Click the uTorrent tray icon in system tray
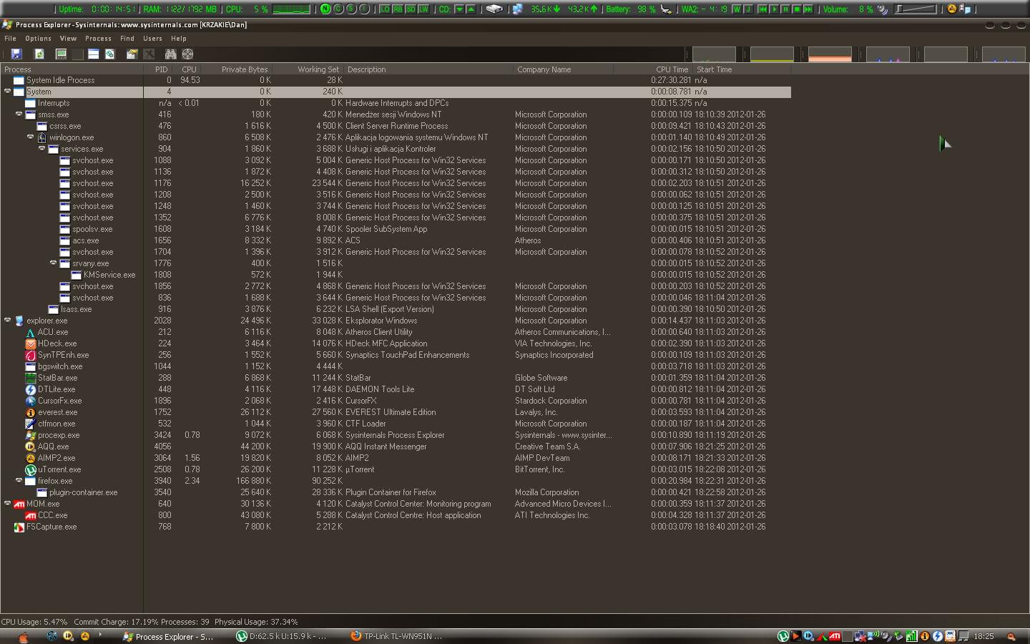 783,636
